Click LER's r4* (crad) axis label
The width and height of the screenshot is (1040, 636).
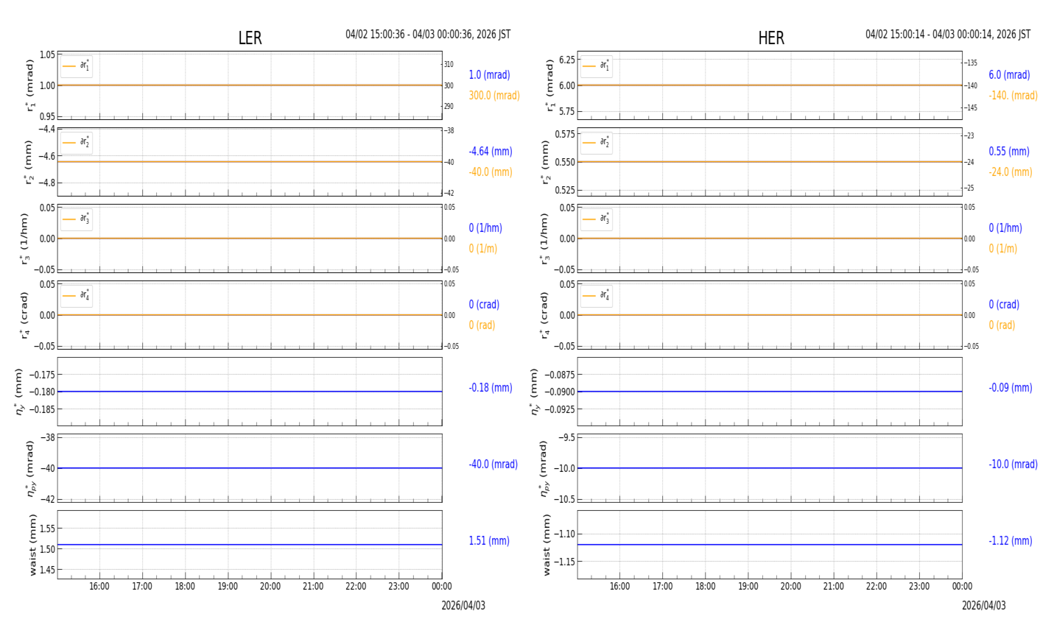24,315
